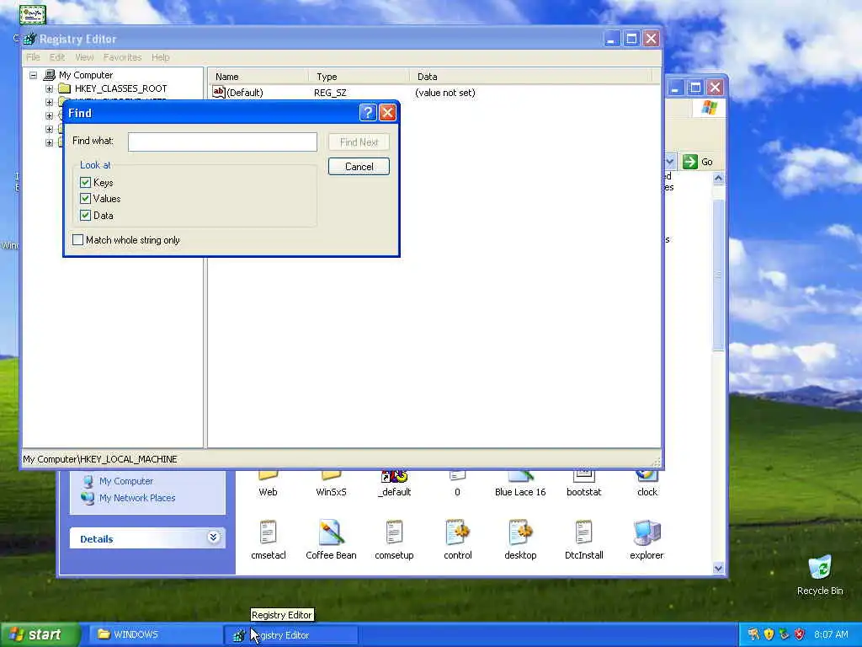Select the desktop settings file icon

(520, 532)
